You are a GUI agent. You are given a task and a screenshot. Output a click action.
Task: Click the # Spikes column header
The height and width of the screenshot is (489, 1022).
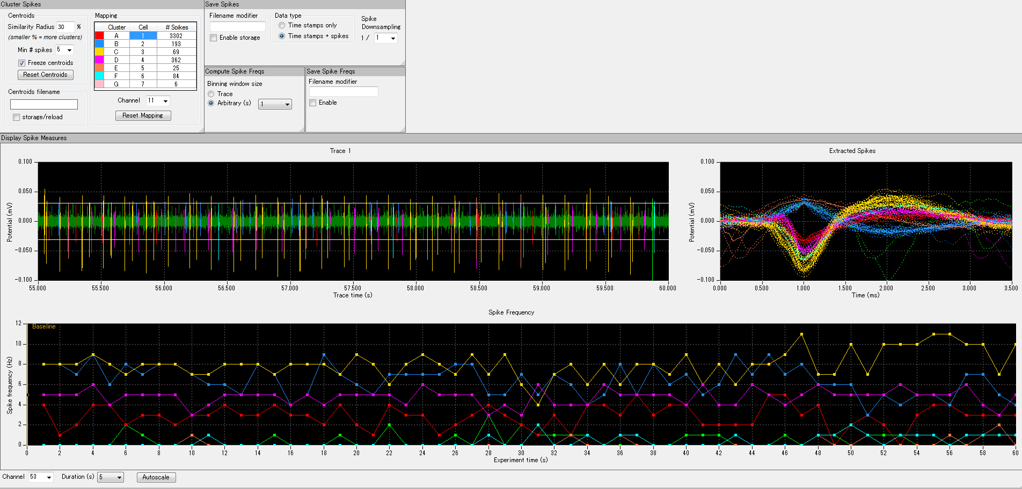177,27
